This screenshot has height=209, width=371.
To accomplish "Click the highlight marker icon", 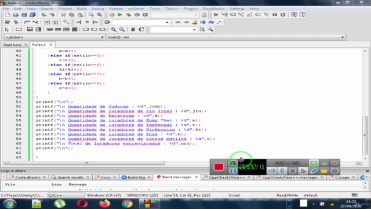I will pyautogui.click(x=195, y=22).
